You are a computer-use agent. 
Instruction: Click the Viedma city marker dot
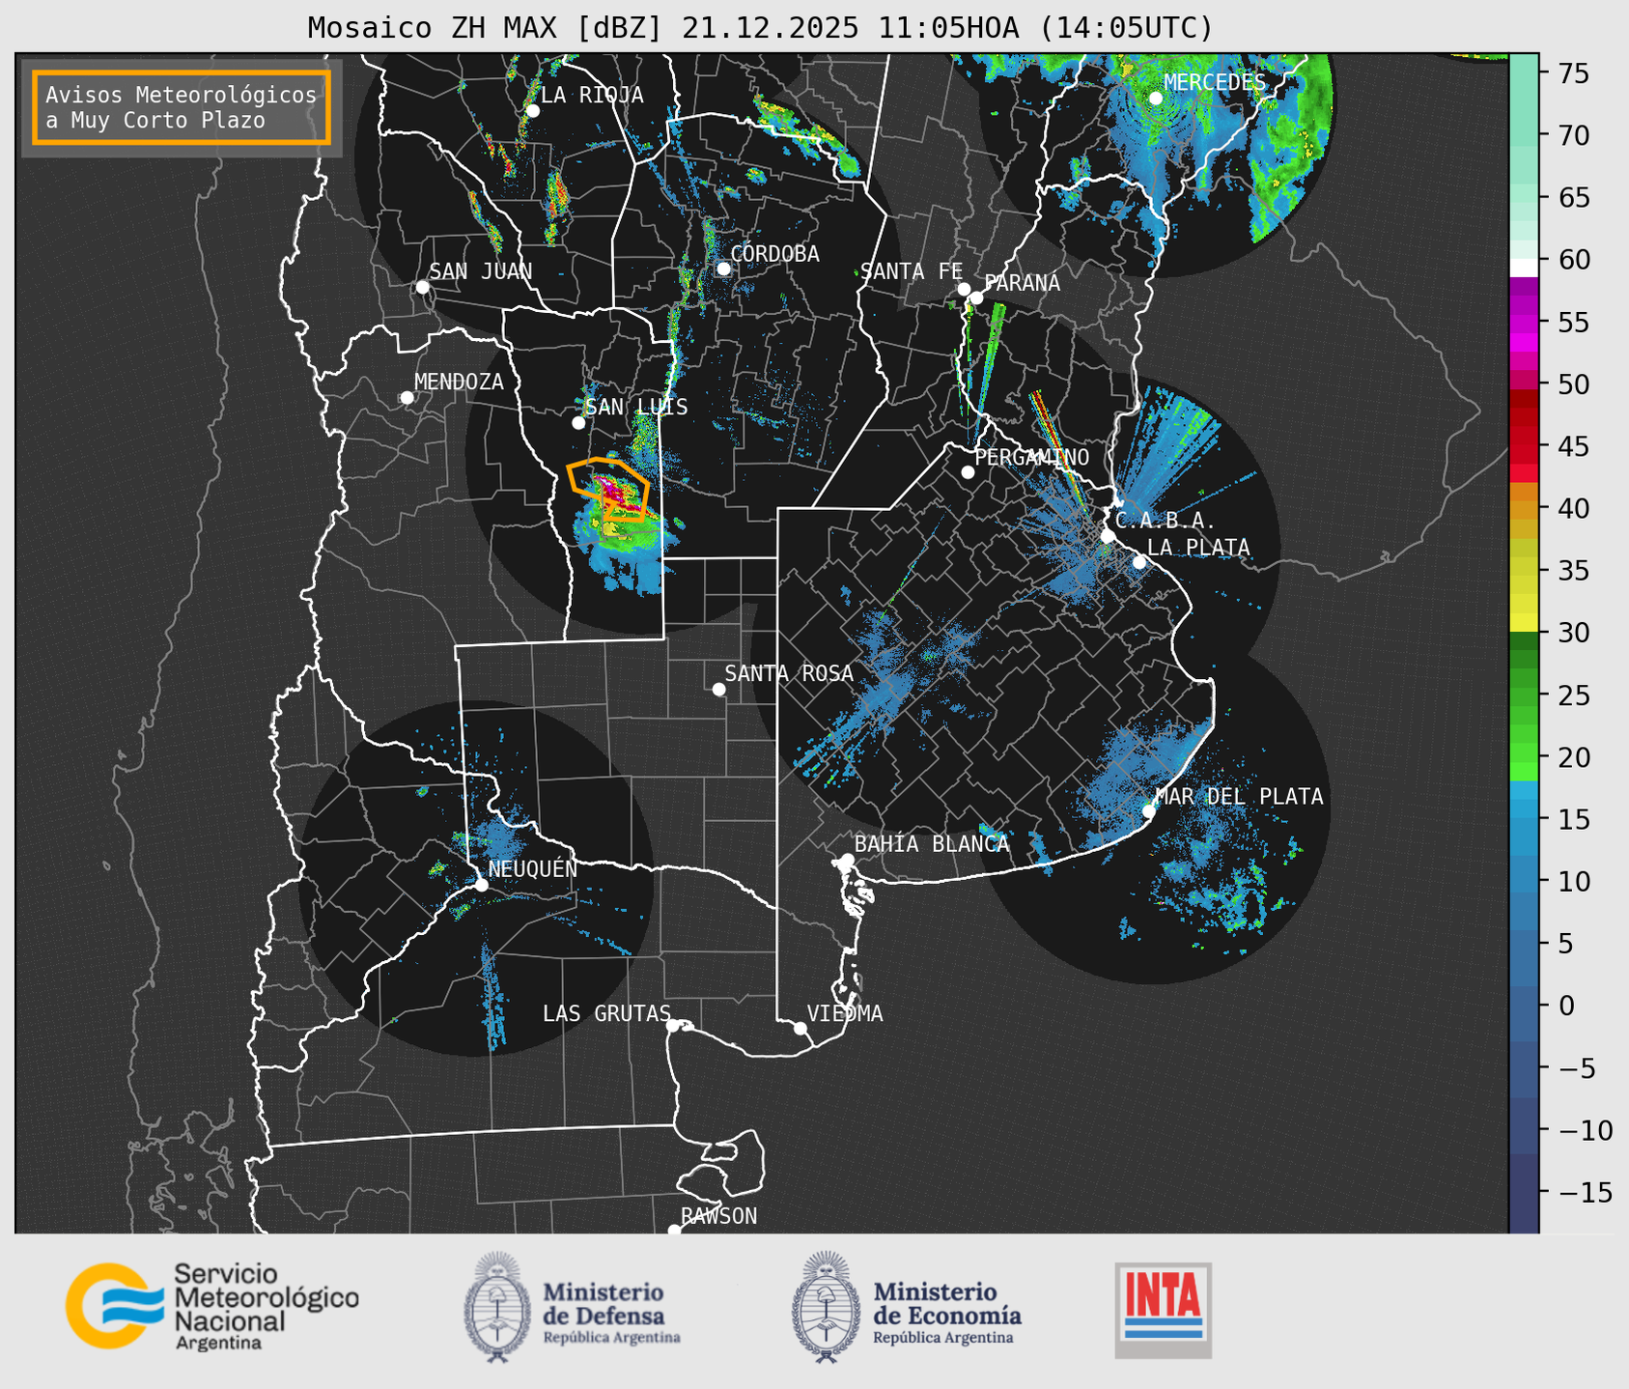[x=800, y=1028]
